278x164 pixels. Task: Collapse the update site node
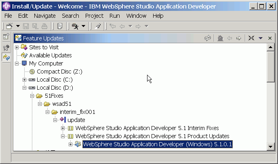[55, 120]
